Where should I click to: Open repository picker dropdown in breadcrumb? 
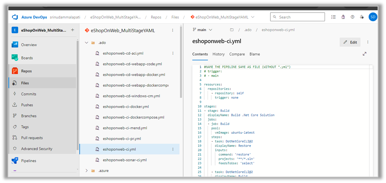tap(253, 17)
